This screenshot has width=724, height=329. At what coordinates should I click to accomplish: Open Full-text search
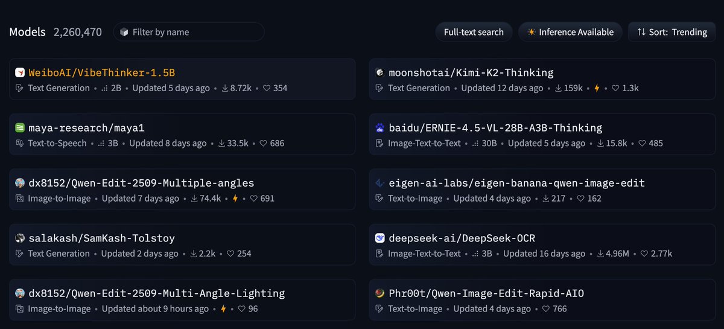click(x=474, y=32)
